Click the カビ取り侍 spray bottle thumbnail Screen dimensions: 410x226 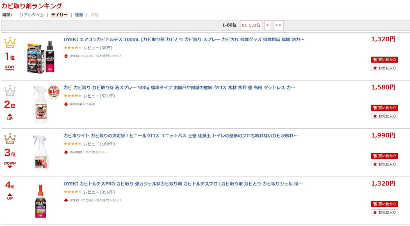coord(41,104)
